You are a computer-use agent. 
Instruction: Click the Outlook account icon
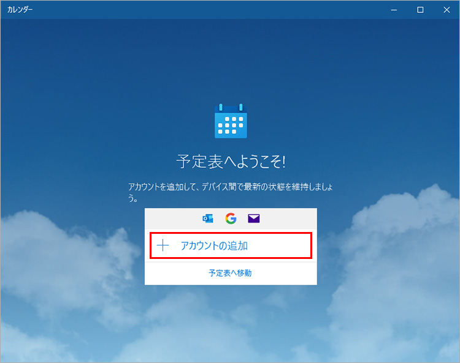point(208,219)
